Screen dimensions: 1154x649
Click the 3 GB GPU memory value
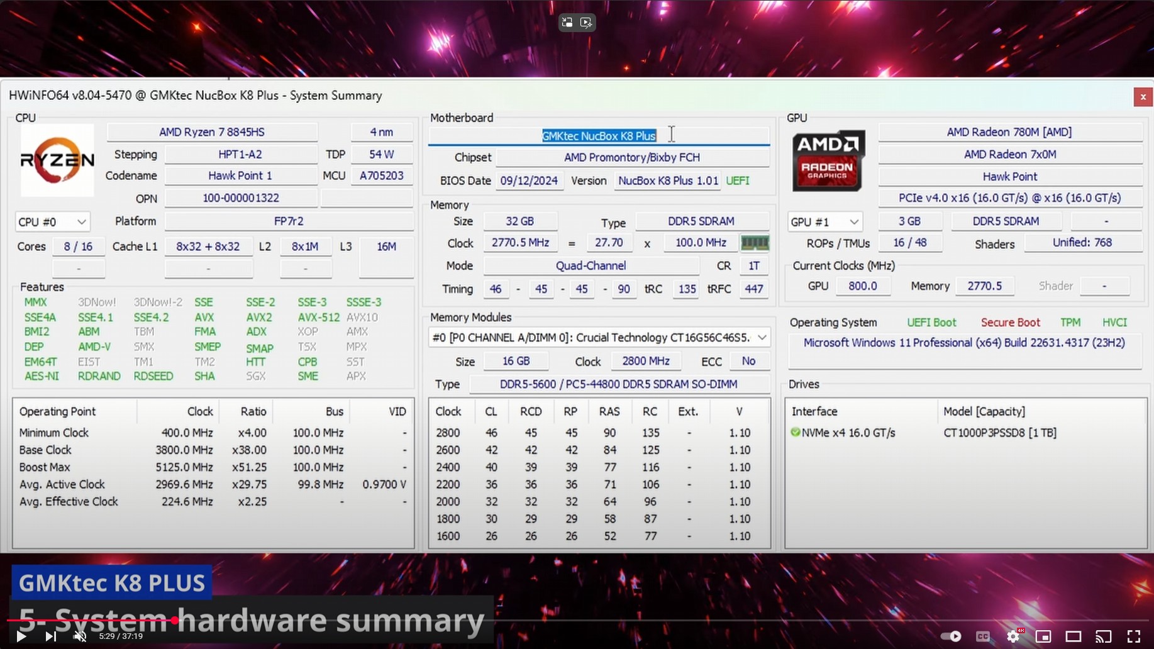click(909, 221)
